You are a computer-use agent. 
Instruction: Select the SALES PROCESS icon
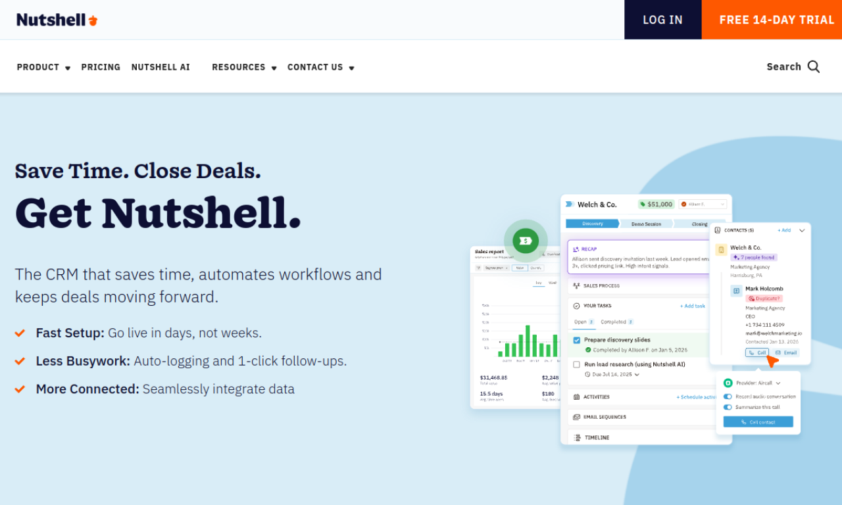[x=576, y=286]
